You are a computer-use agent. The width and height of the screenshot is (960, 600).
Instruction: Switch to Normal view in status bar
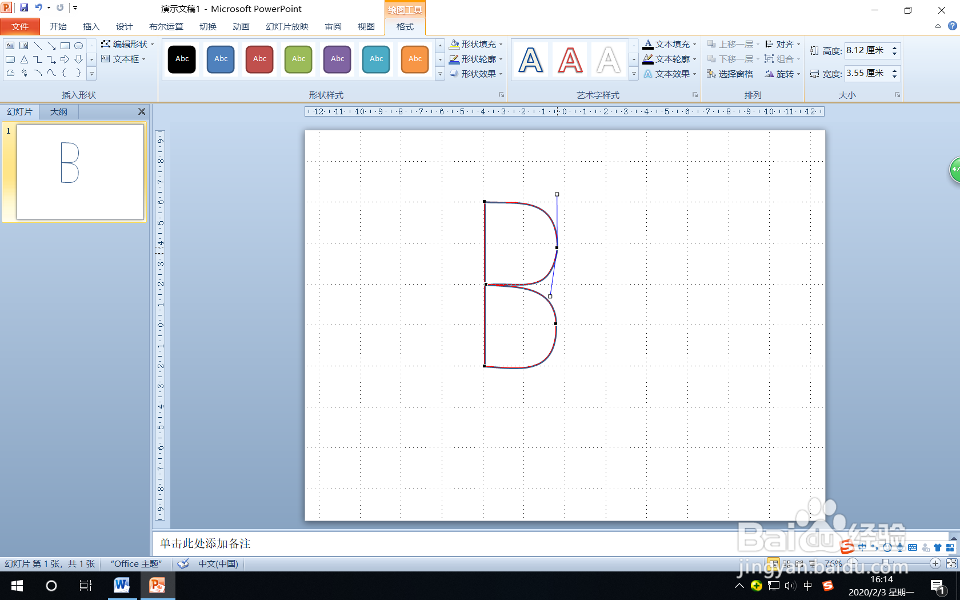773,563
